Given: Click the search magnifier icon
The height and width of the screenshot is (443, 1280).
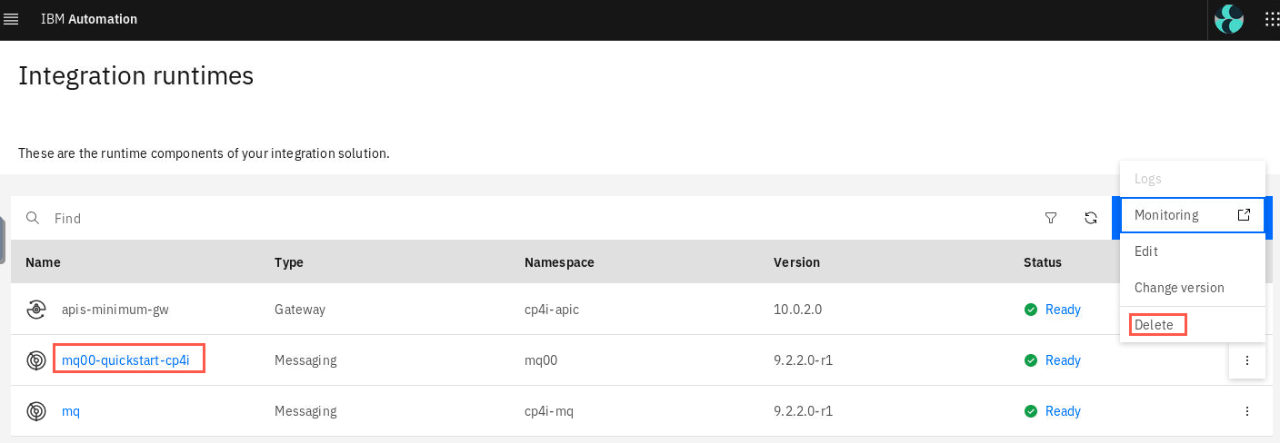Looking at the screenshot, I should pos(33,218).
